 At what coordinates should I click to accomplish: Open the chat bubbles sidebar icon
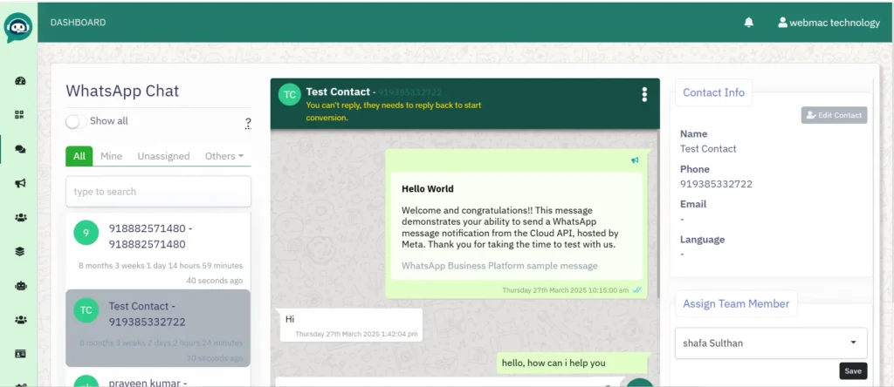point(20,149)
